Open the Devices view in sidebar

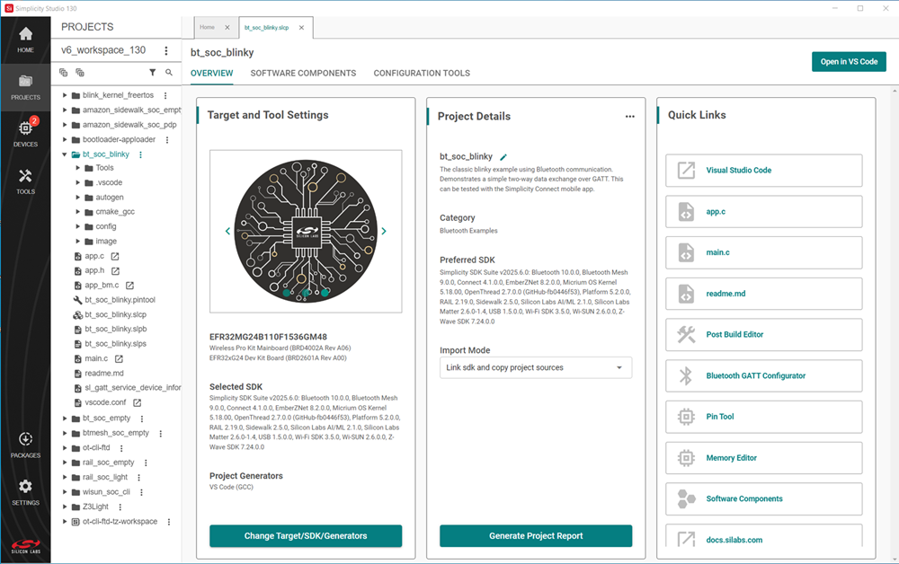click(25, 133)
